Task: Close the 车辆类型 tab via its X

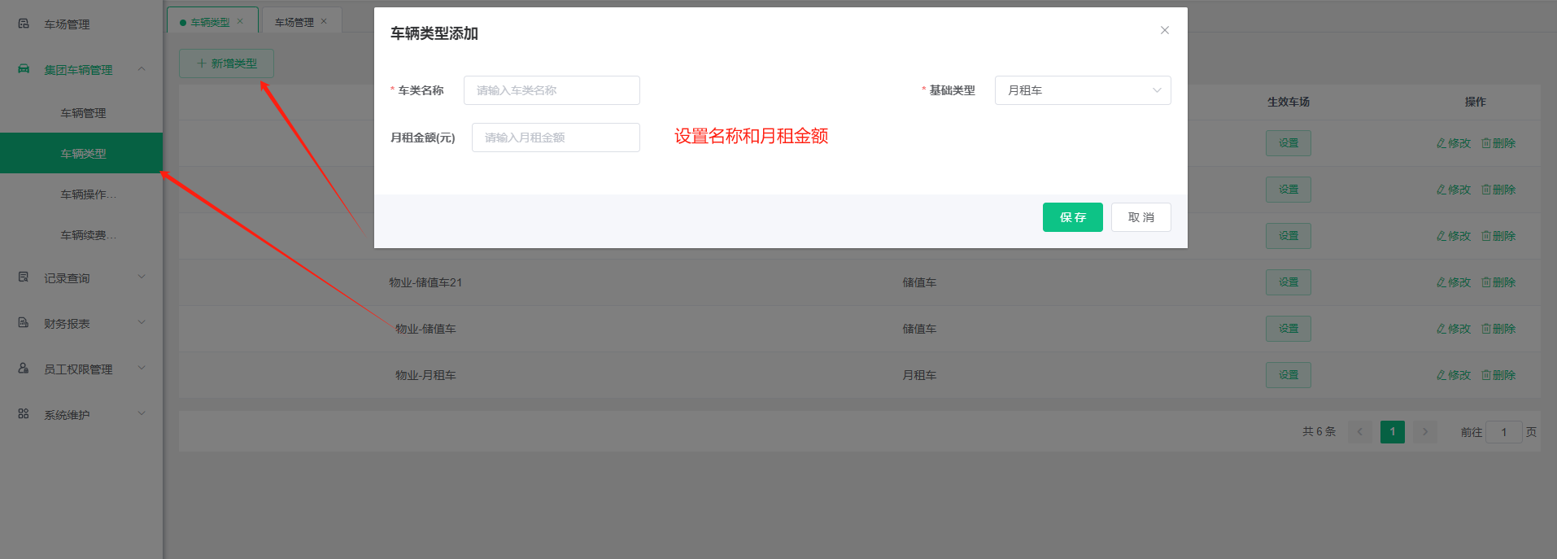Action: (240, 21)
